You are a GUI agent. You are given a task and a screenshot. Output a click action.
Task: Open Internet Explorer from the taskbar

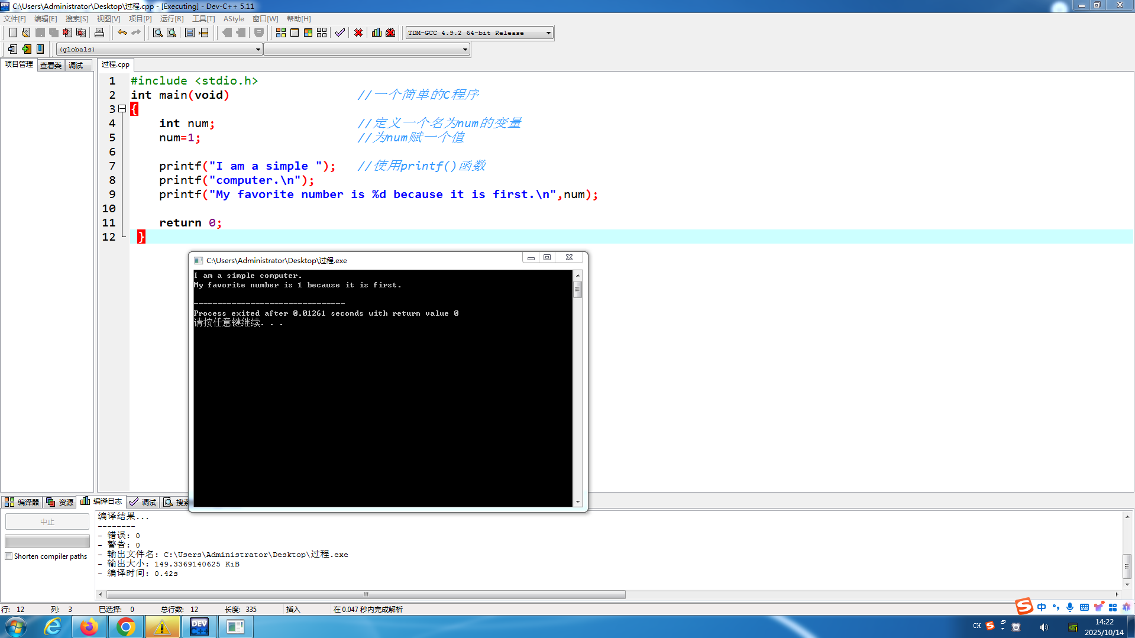[53, 627]
